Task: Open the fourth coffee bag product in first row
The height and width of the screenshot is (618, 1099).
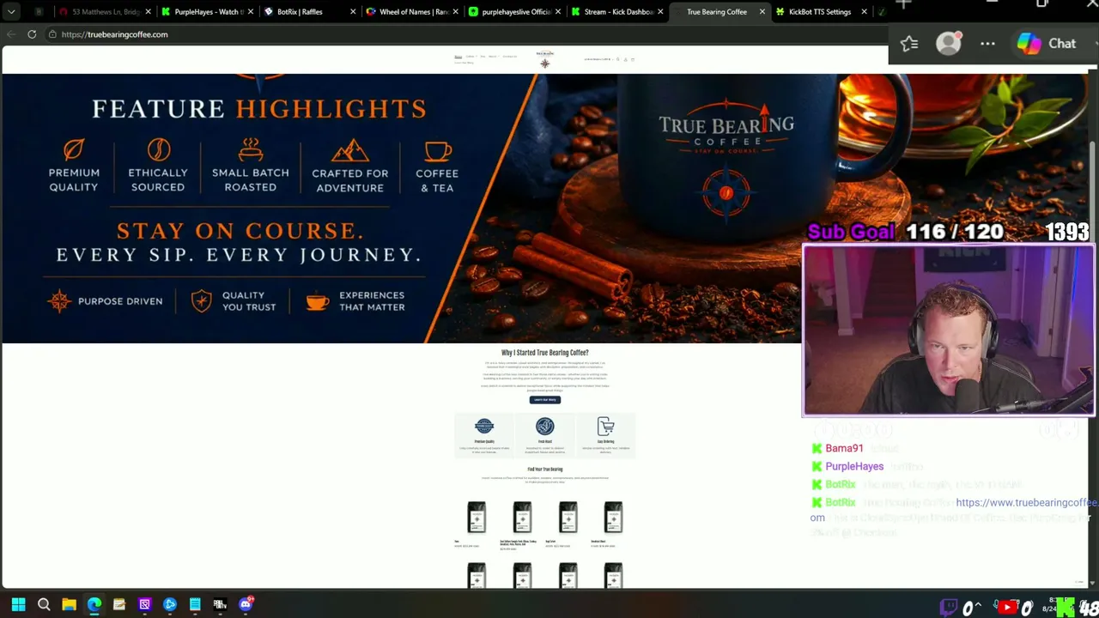Action: (x=613, y=518)
